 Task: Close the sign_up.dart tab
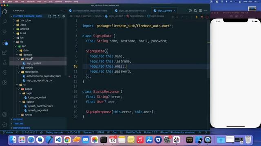175,11
